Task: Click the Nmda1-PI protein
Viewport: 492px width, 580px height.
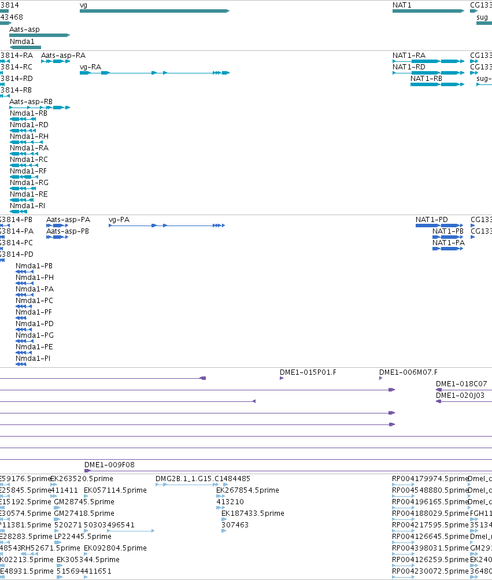Action: click(21, 364)
